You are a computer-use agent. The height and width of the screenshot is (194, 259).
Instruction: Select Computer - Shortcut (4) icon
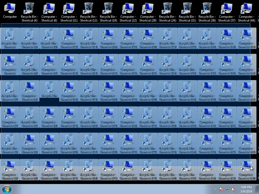[29, 91]
